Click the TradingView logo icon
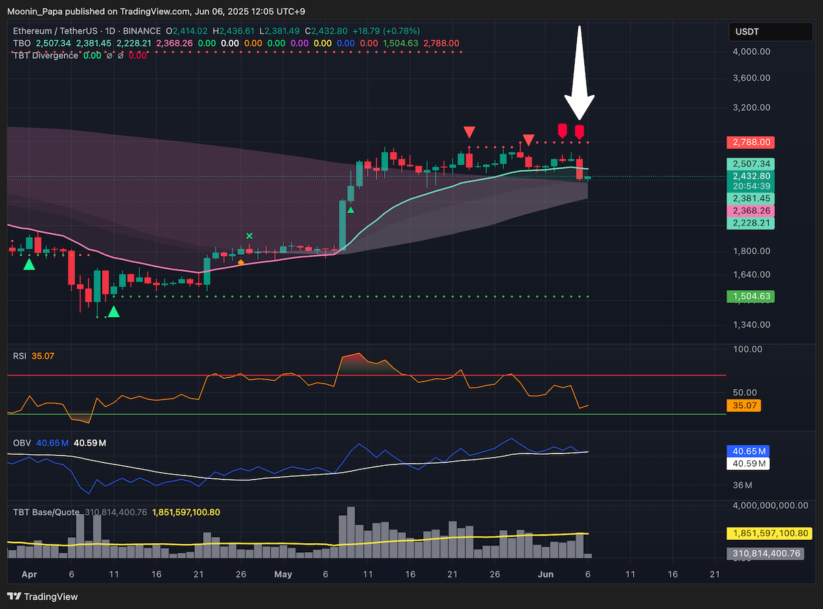 (14, 597)
